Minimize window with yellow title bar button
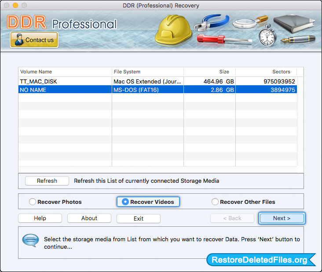 15,5
